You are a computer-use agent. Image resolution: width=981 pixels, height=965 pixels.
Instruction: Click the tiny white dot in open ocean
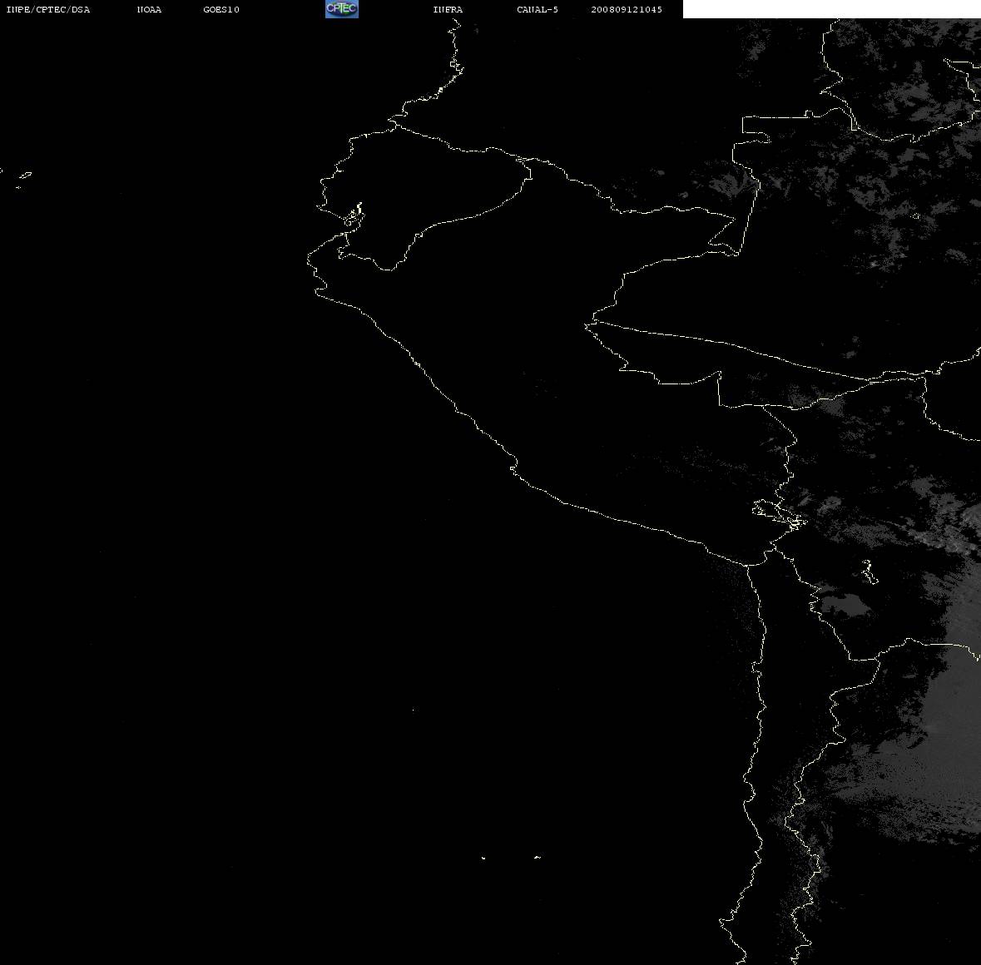click(413, 710)
